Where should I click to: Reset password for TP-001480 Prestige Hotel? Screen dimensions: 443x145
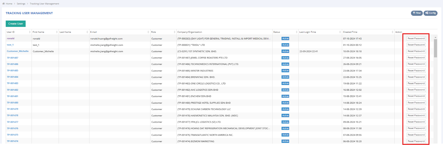pyautogui.click(x=416, y=103)
